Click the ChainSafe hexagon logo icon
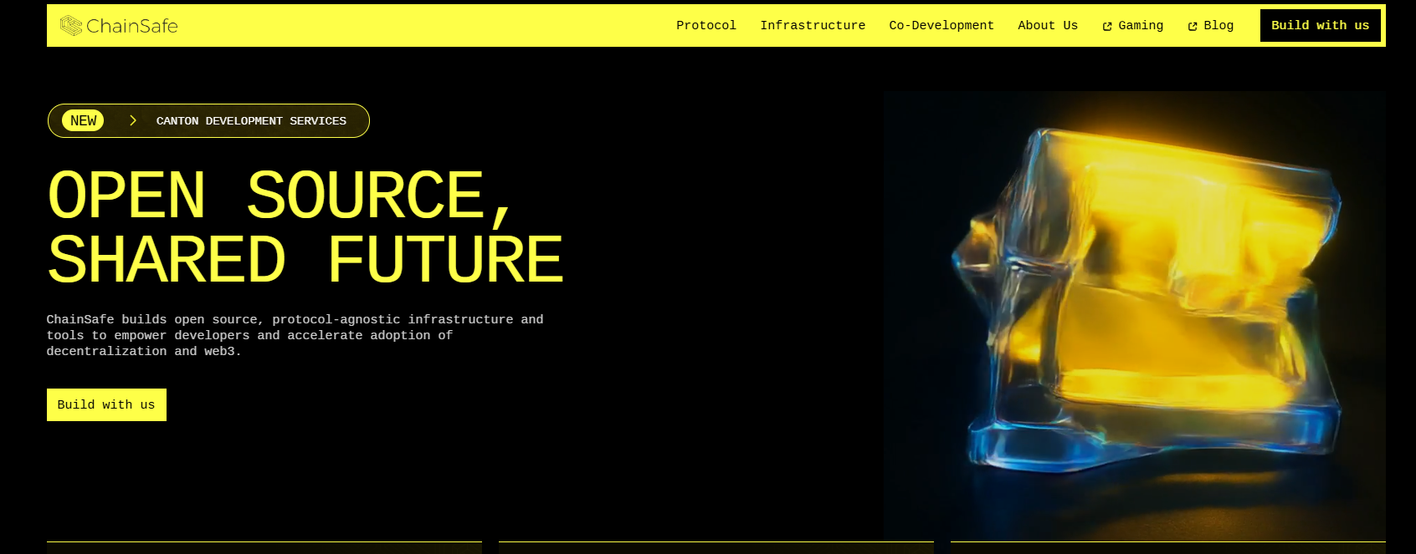1416x554 pixels. pos(71,26)
